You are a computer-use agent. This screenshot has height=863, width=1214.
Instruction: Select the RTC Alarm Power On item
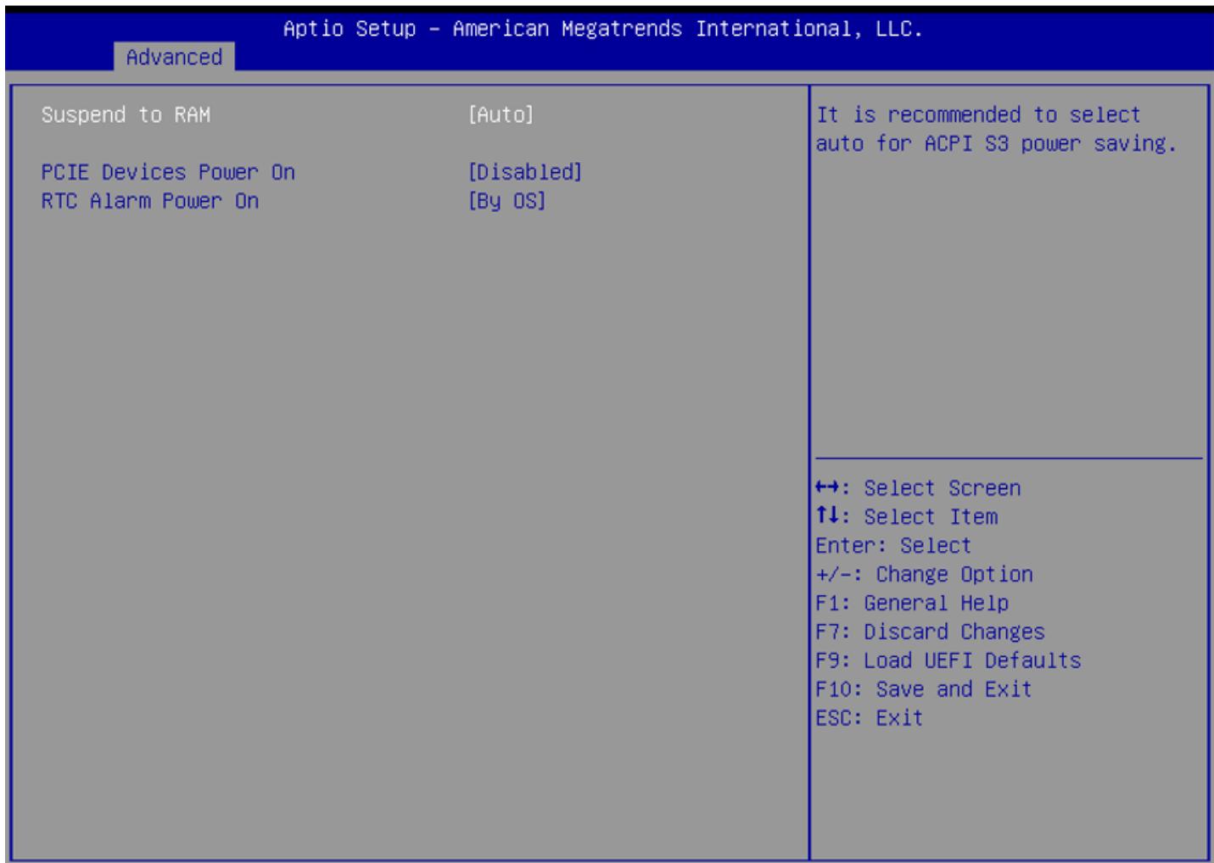[x=150, y=201]
